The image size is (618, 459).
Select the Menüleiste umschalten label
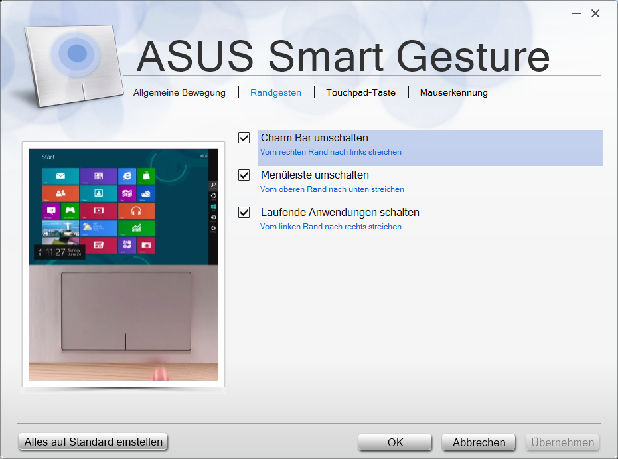(x=315, y=175)
